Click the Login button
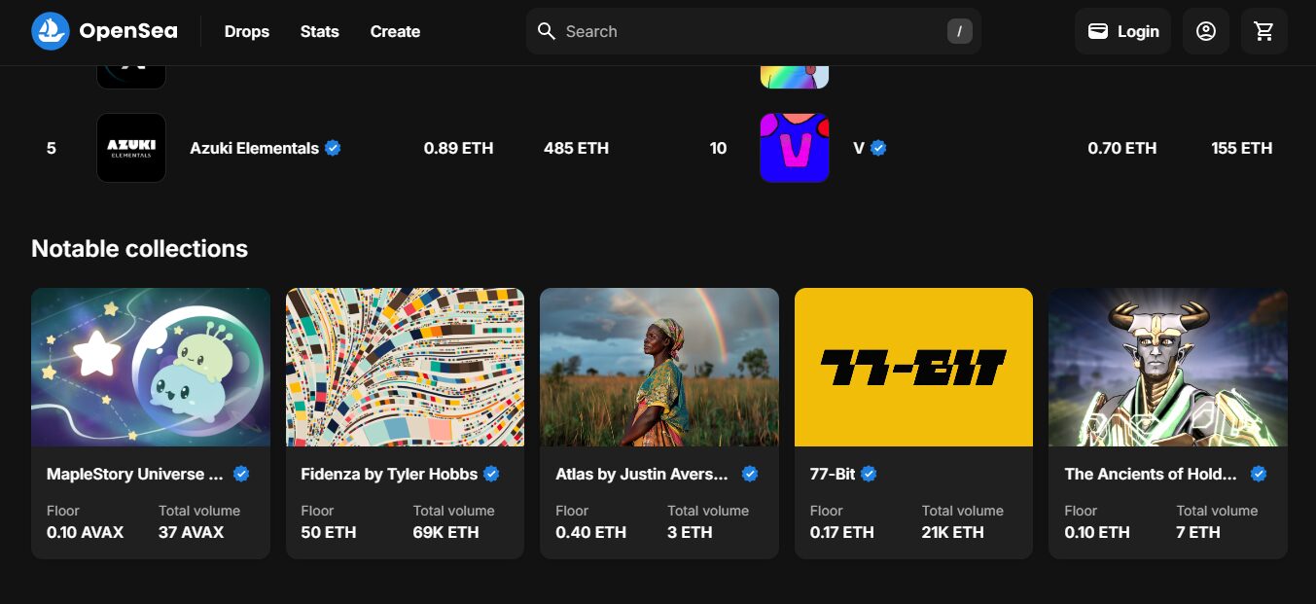This screenshot has width=1316, height=604. 1122,31
